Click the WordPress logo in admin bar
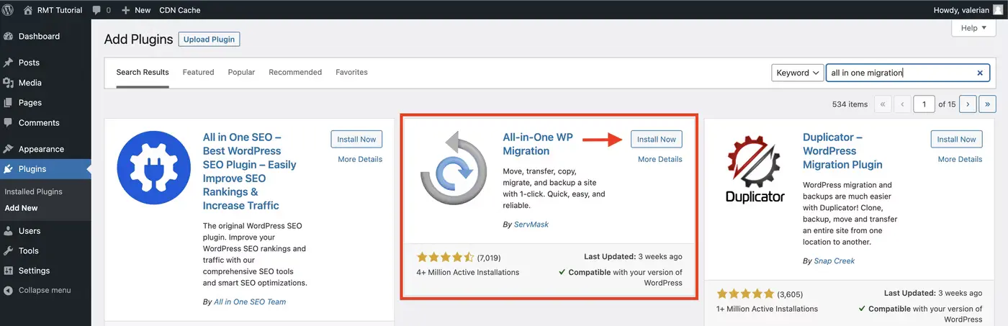Image resolution: width=1008 pixels, height=326 pixels. 9,10
